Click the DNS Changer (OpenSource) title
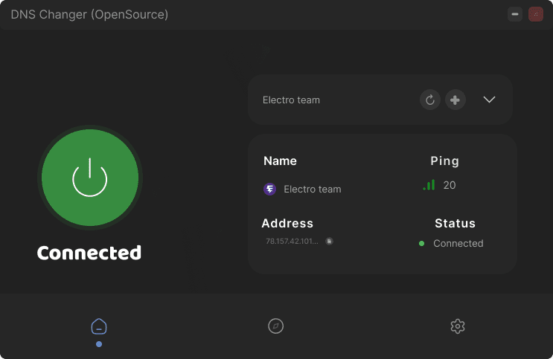Screen dimensions: 553x359 click(x=89, y=14)
